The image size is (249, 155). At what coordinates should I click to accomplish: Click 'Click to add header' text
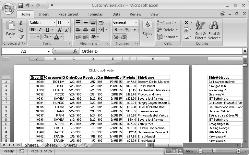point(101,70)
